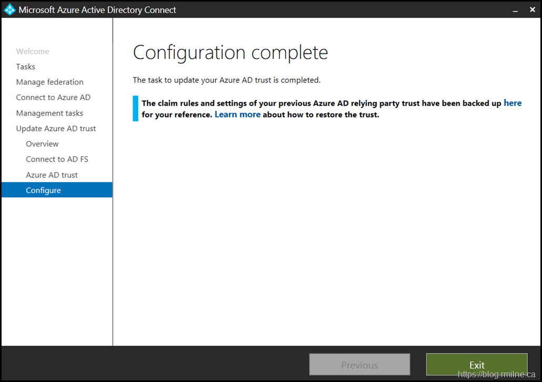Image resolution: width=542 pixels, height=382 pixels.
Task: Click the window title bar text
Action: pos(97,10)
